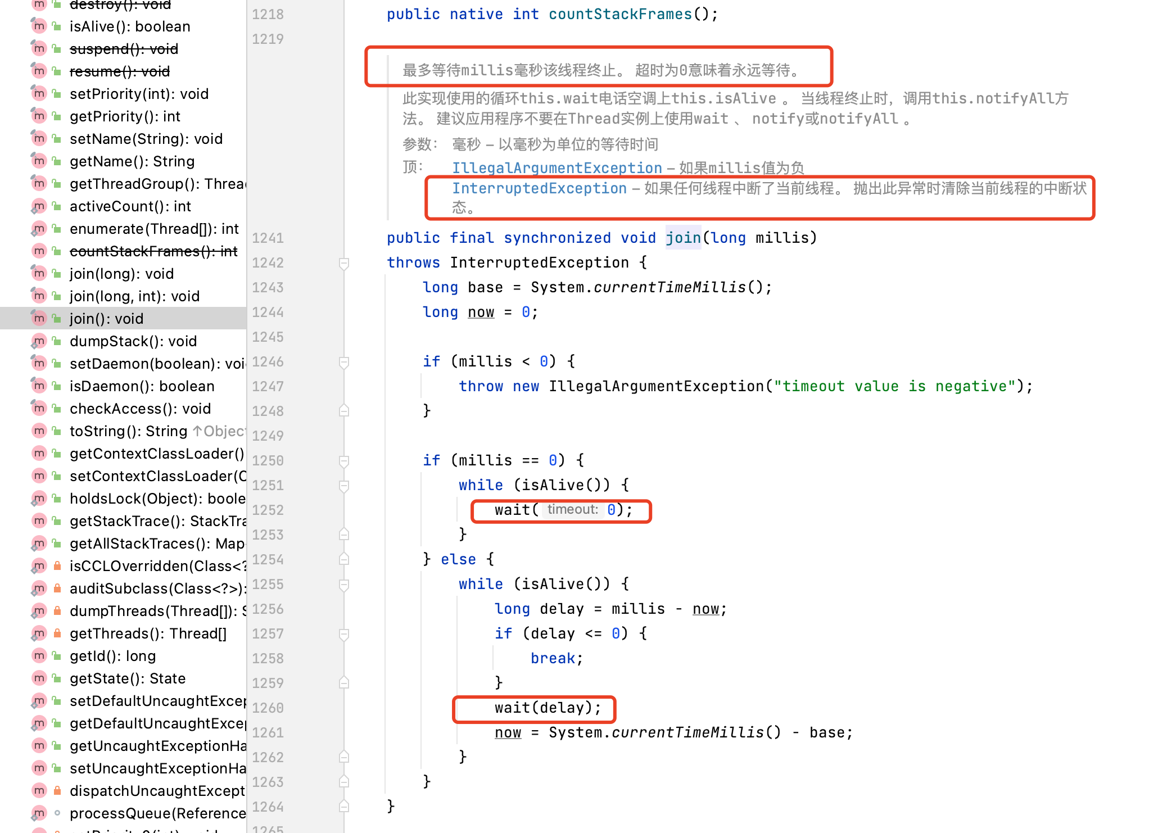Select join(long): void in structure list
This screenshot has height=833, width=1149.
point(121,274)
